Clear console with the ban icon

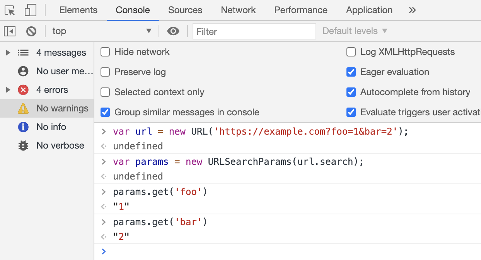(x=31, y=31)
